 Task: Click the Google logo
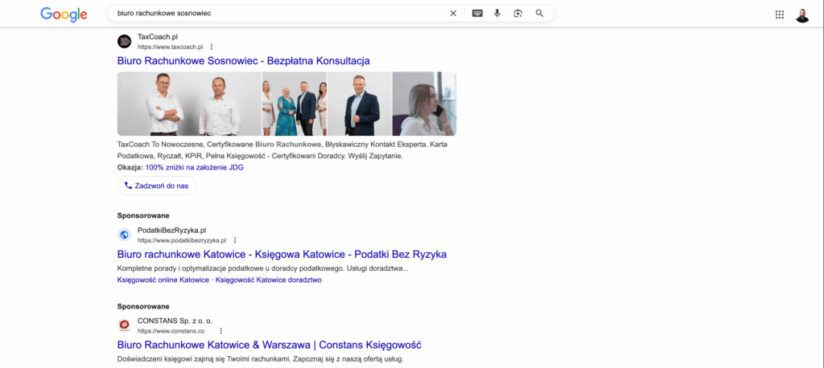click(x=64, y=14)
